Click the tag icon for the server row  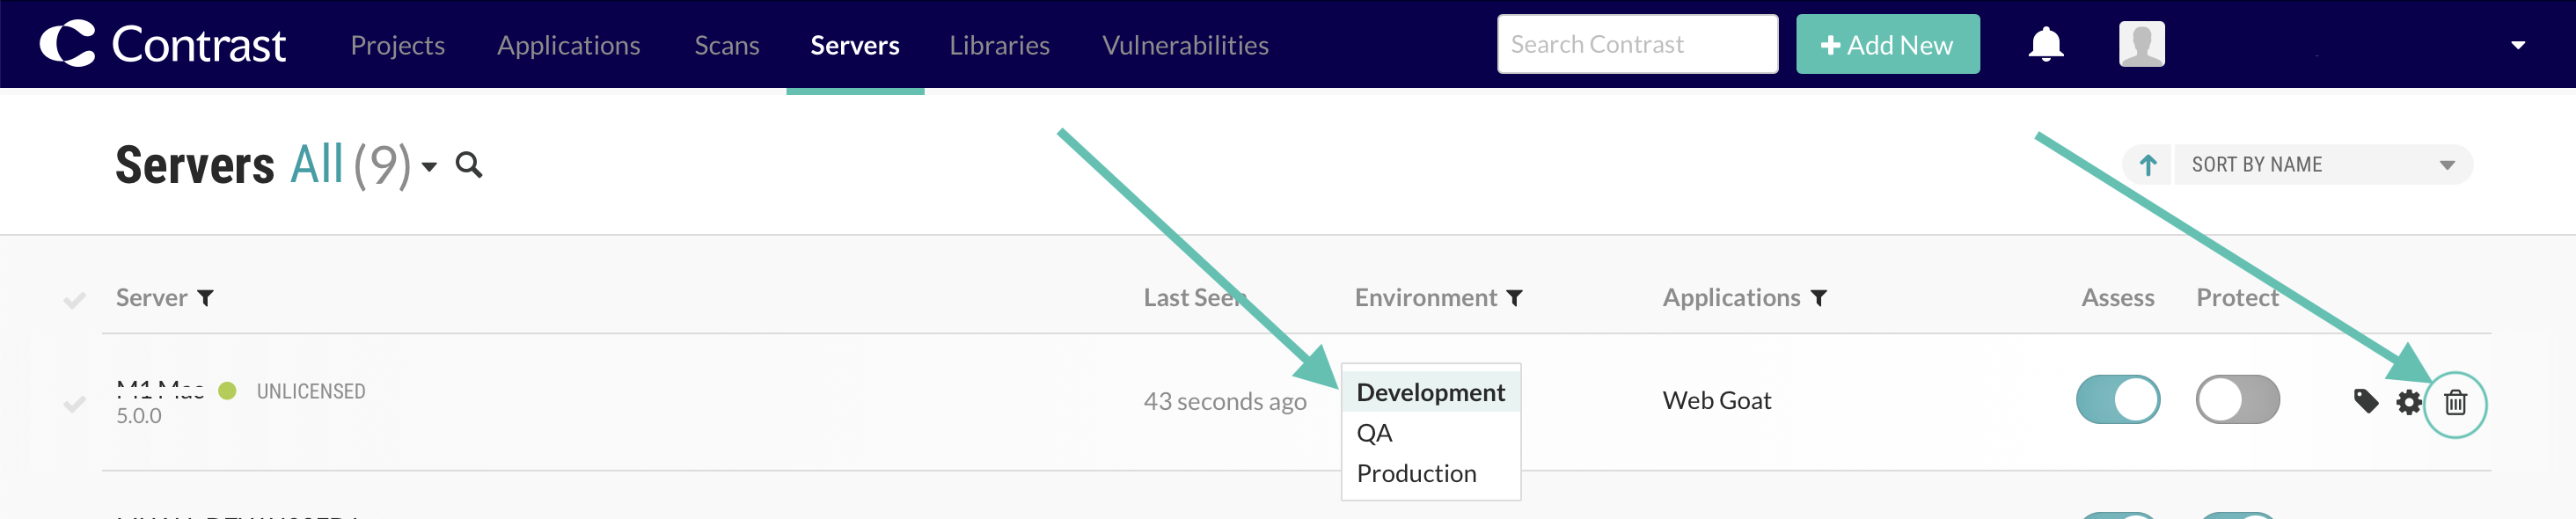(x=2365, y=401)
